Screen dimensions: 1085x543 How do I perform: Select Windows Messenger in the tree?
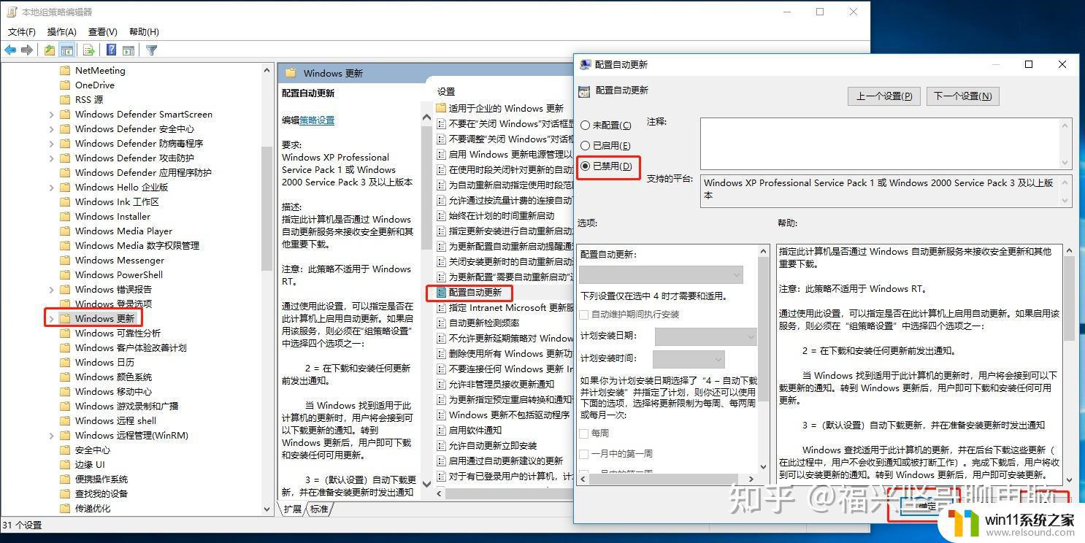(x=119, y=261)
